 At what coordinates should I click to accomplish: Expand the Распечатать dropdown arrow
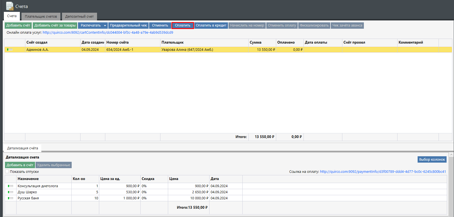[x=105, y=26]
